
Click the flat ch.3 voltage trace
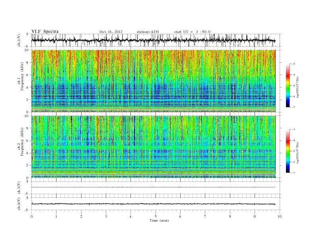click(x=153, y=187)
